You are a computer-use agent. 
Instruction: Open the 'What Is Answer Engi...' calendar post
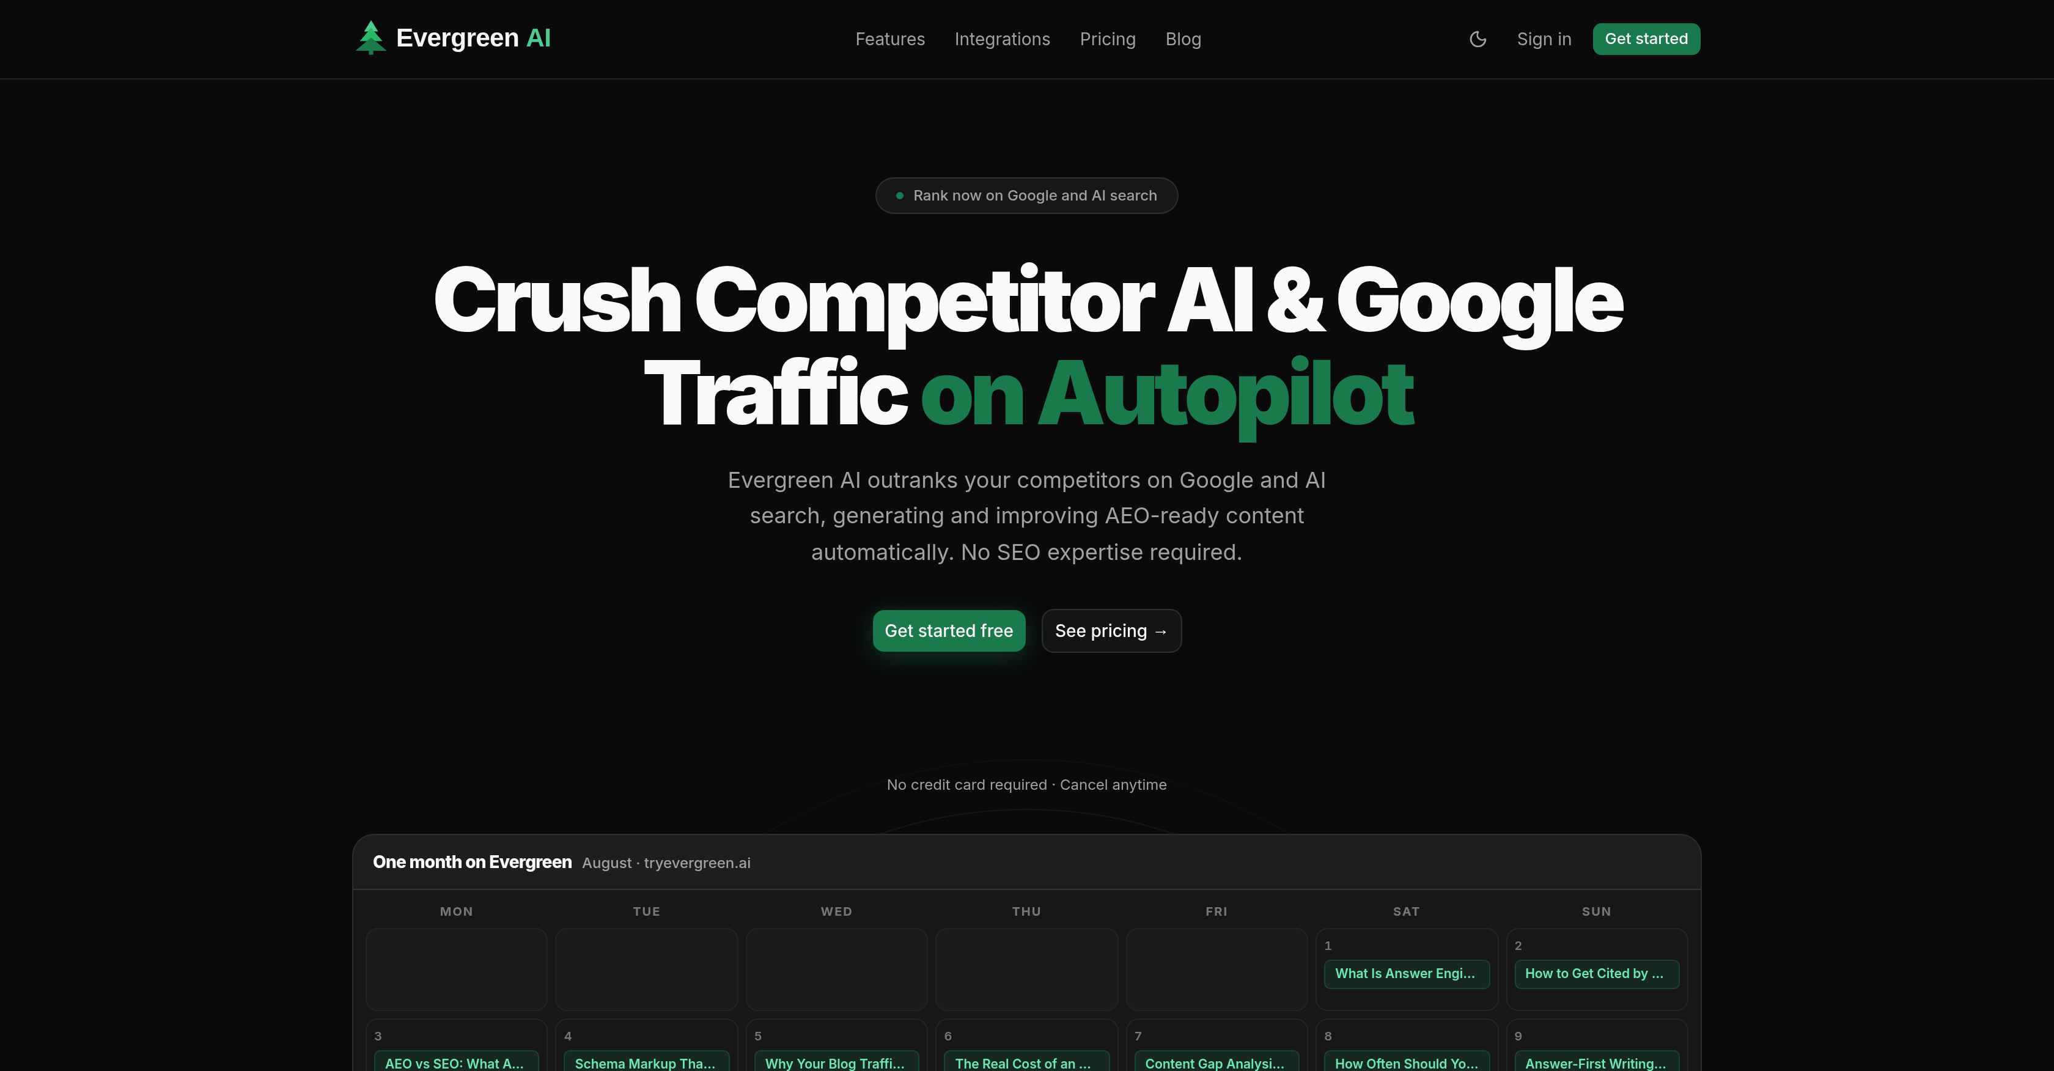[x=1407, y=974]
